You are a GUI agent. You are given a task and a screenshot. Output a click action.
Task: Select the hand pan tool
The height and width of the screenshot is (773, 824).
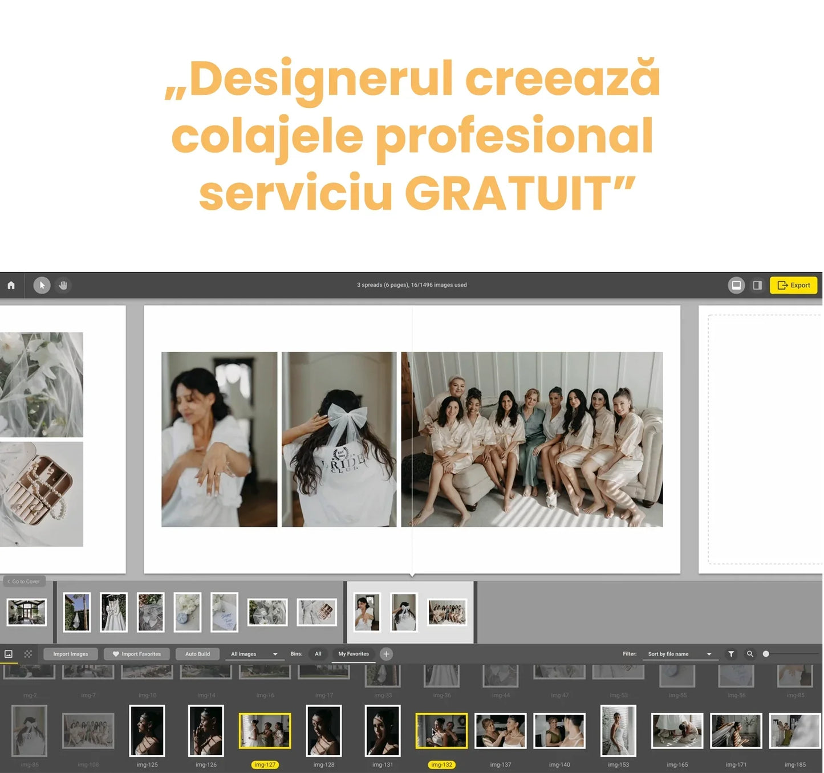[63, 285]
